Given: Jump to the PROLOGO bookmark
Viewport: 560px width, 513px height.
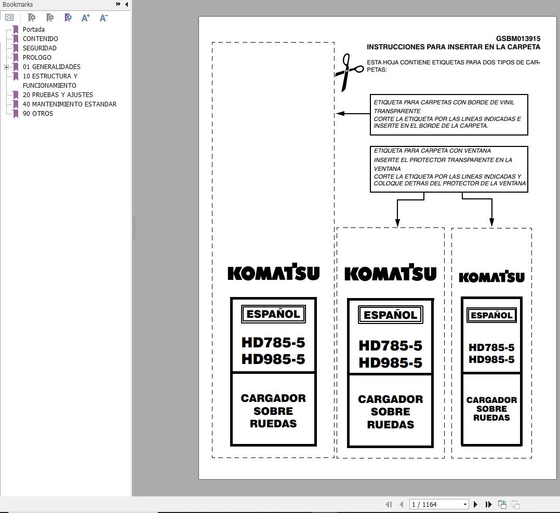Looking at the screenshot, I should [x=37, y=57].
